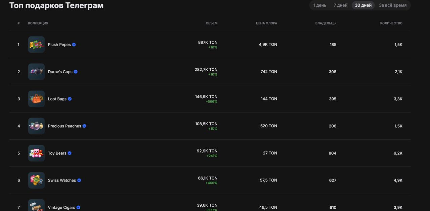Sort by the ВЛАДЕЛЬЦЫ column header
The height and width of the screenshot is (211, 430).
[x=326, y=23]
